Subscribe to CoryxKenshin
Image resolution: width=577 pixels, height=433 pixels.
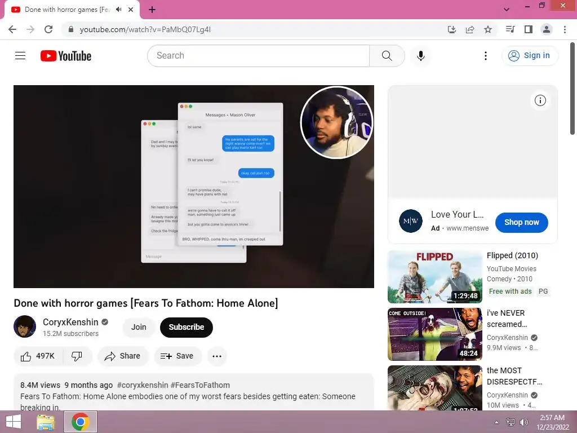(x=186, y=327)
